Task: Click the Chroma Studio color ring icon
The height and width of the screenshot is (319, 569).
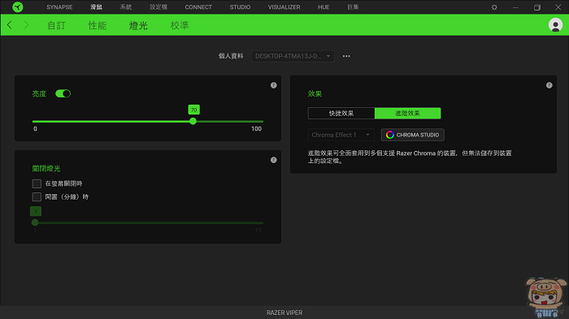Action: [x=389, y=135]
